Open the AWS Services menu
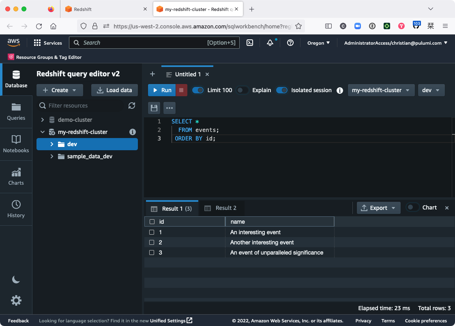This screenshot has height=326, width=455. click(48, 43)
